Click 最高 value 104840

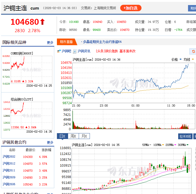[x=98, y=22]
